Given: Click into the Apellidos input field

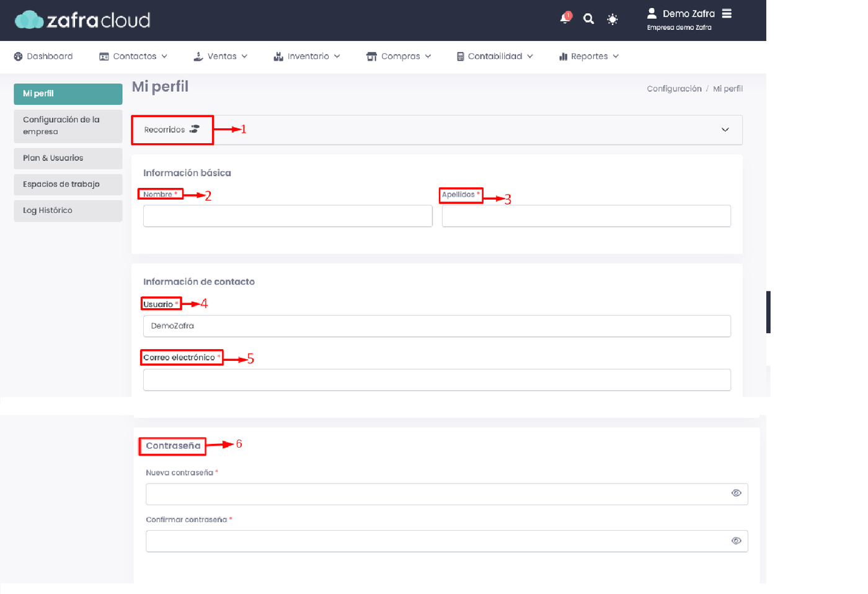Looking at the screenshot, I should [x=587, y=216].
